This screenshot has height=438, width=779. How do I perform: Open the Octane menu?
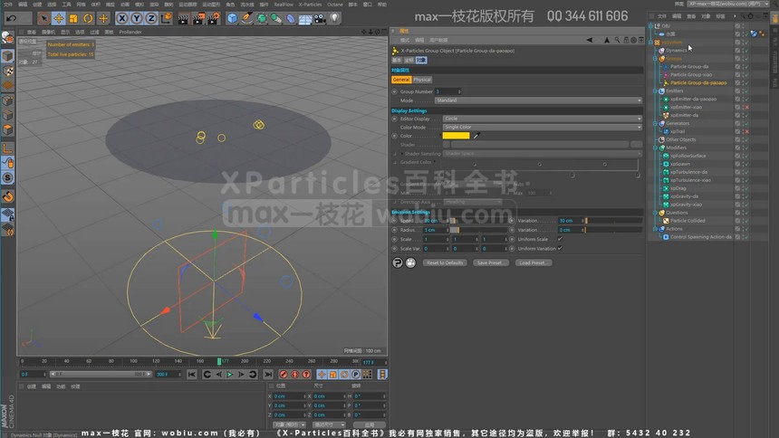coord(335,5)
